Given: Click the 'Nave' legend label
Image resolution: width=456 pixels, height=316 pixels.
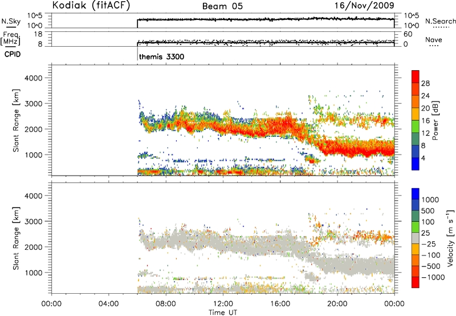Looking at the screenshot, I should click(434, 39).
